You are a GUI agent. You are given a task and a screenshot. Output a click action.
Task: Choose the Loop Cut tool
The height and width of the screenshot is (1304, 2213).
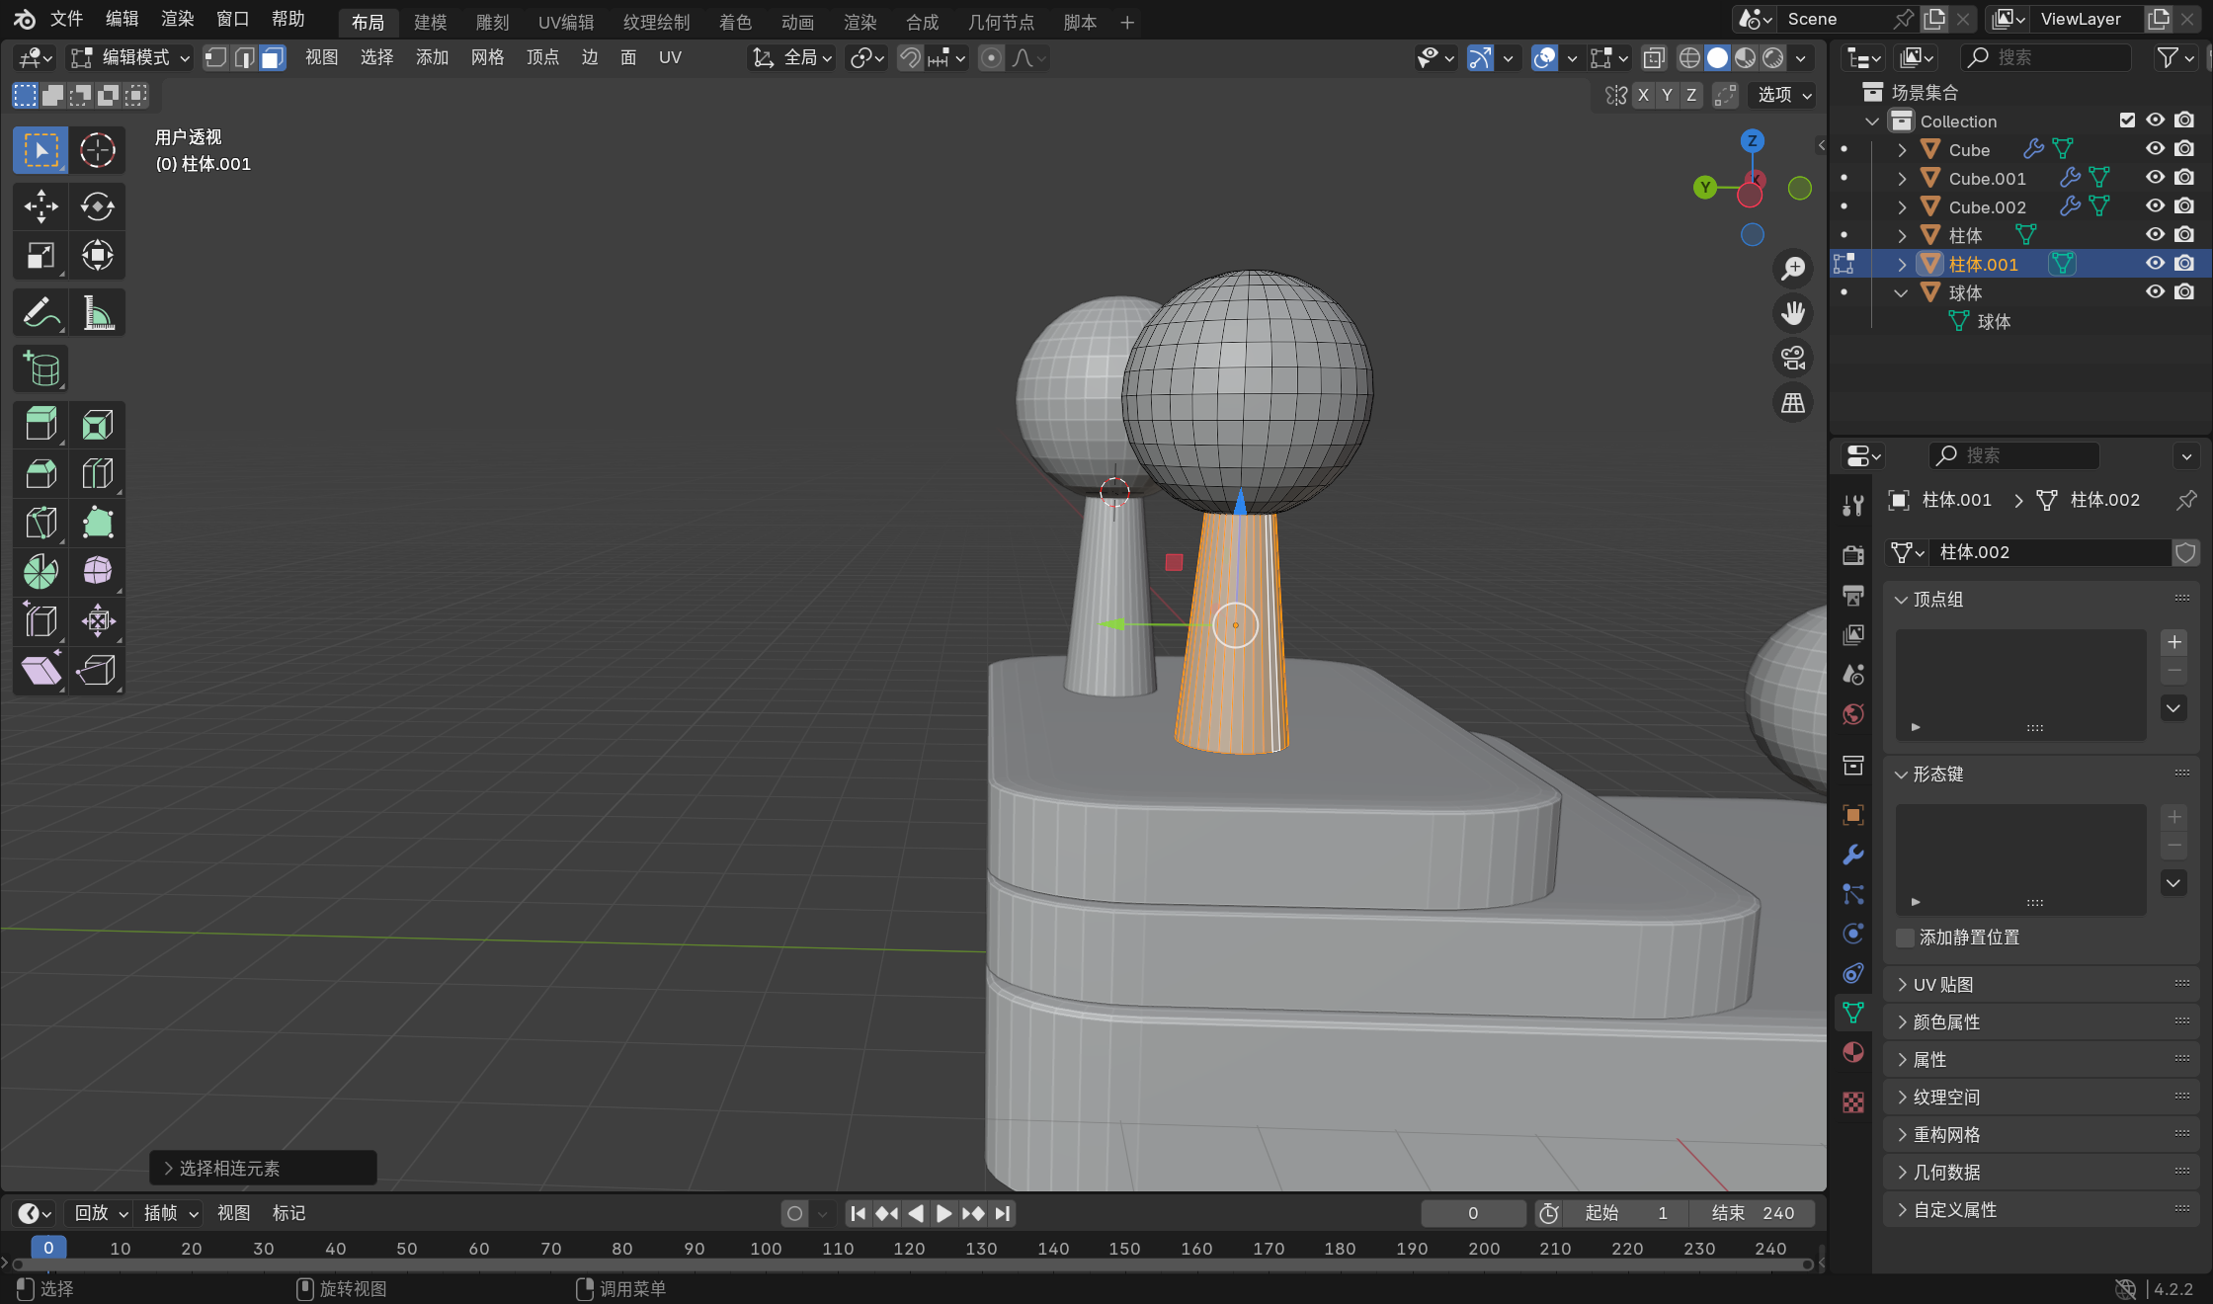coord(97,474)
